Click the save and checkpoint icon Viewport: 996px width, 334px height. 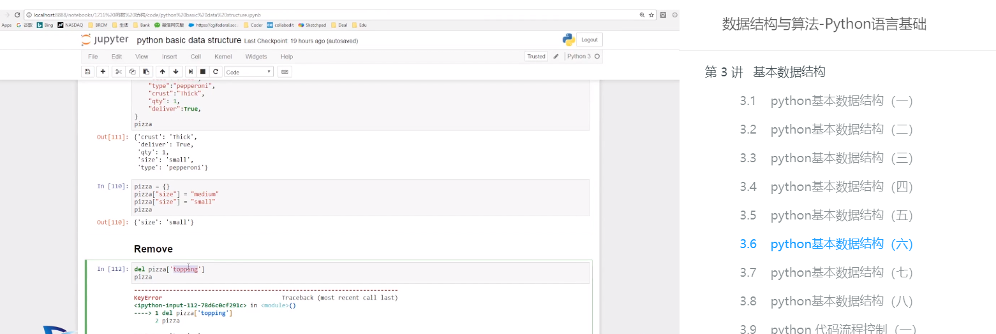pos(87,72)
